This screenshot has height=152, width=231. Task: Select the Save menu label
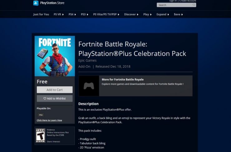[x=177, y=14]
